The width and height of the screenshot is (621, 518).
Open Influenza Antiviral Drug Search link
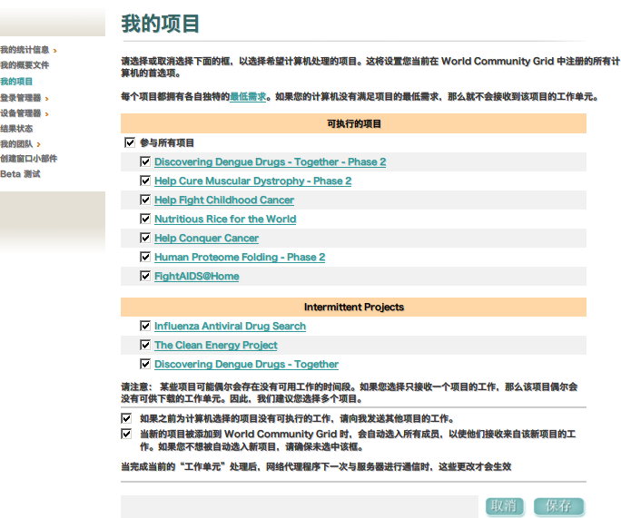click(x=230, y=326)
